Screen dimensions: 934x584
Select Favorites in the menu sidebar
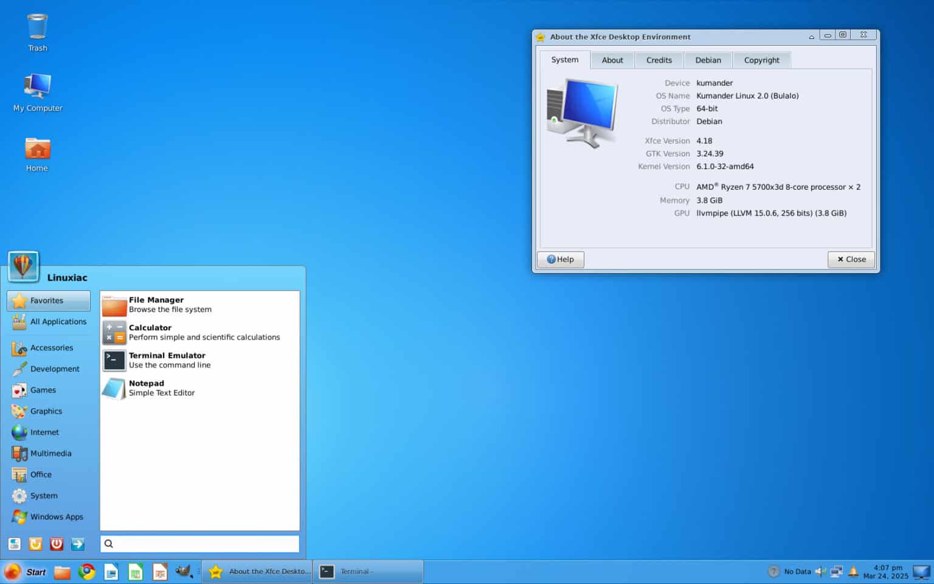point(47,300)
